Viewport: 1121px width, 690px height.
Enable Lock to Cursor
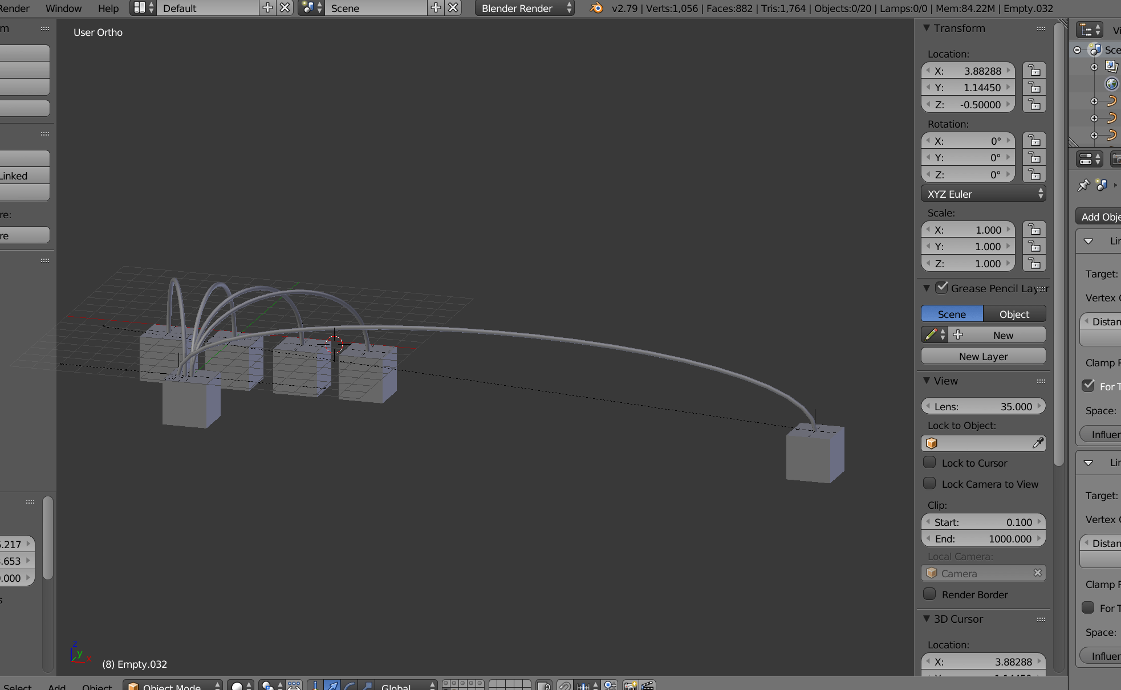(x=930, y=463)
